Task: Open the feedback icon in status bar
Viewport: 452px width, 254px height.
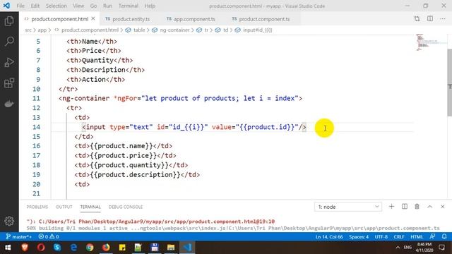Action: (x=432, y=237)
